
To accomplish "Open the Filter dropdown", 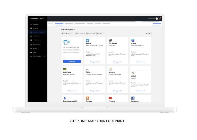I will tap(148, 34).
